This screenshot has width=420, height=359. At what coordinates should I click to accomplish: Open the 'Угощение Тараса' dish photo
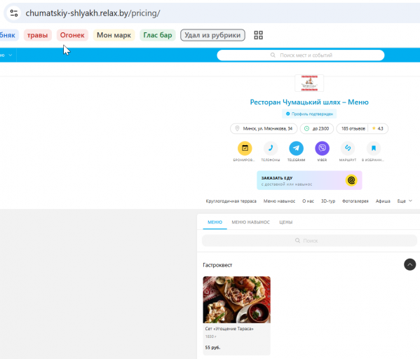click(237, 299)
